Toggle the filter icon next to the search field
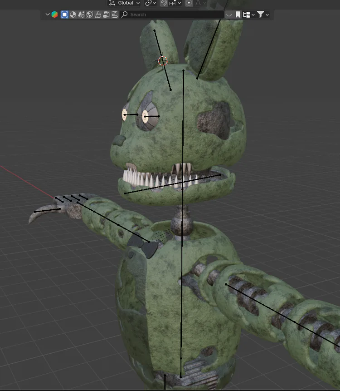Viewport: 340px width, 391px height. pyautogui.click(x=115, y=15)
